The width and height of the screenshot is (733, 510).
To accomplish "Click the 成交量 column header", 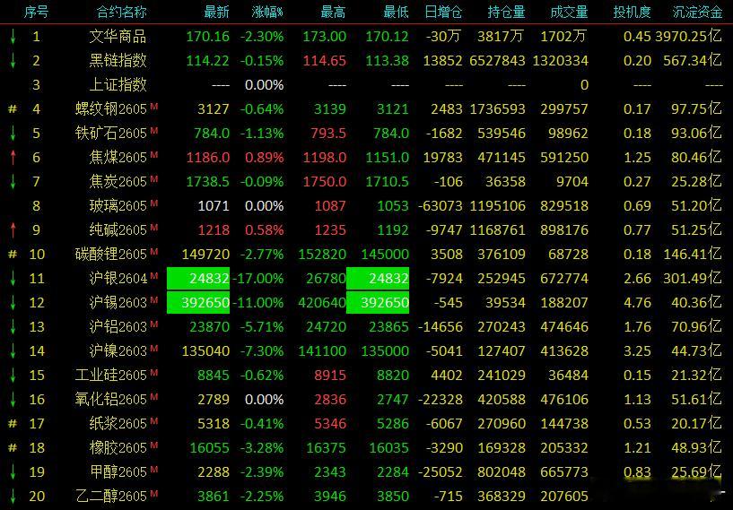I will (x=569, y=13).
